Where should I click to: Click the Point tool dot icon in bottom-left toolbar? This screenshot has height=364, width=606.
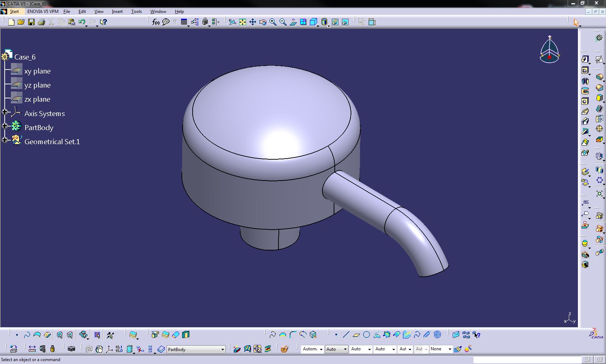point(17,335)
